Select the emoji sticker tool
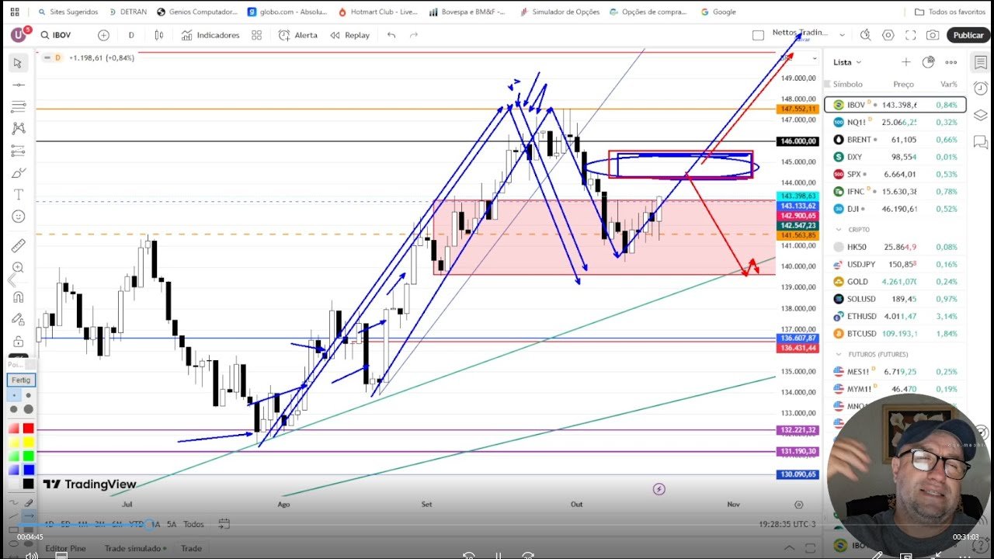The height and width of the screenshot is (559, 994). point(19,217)
